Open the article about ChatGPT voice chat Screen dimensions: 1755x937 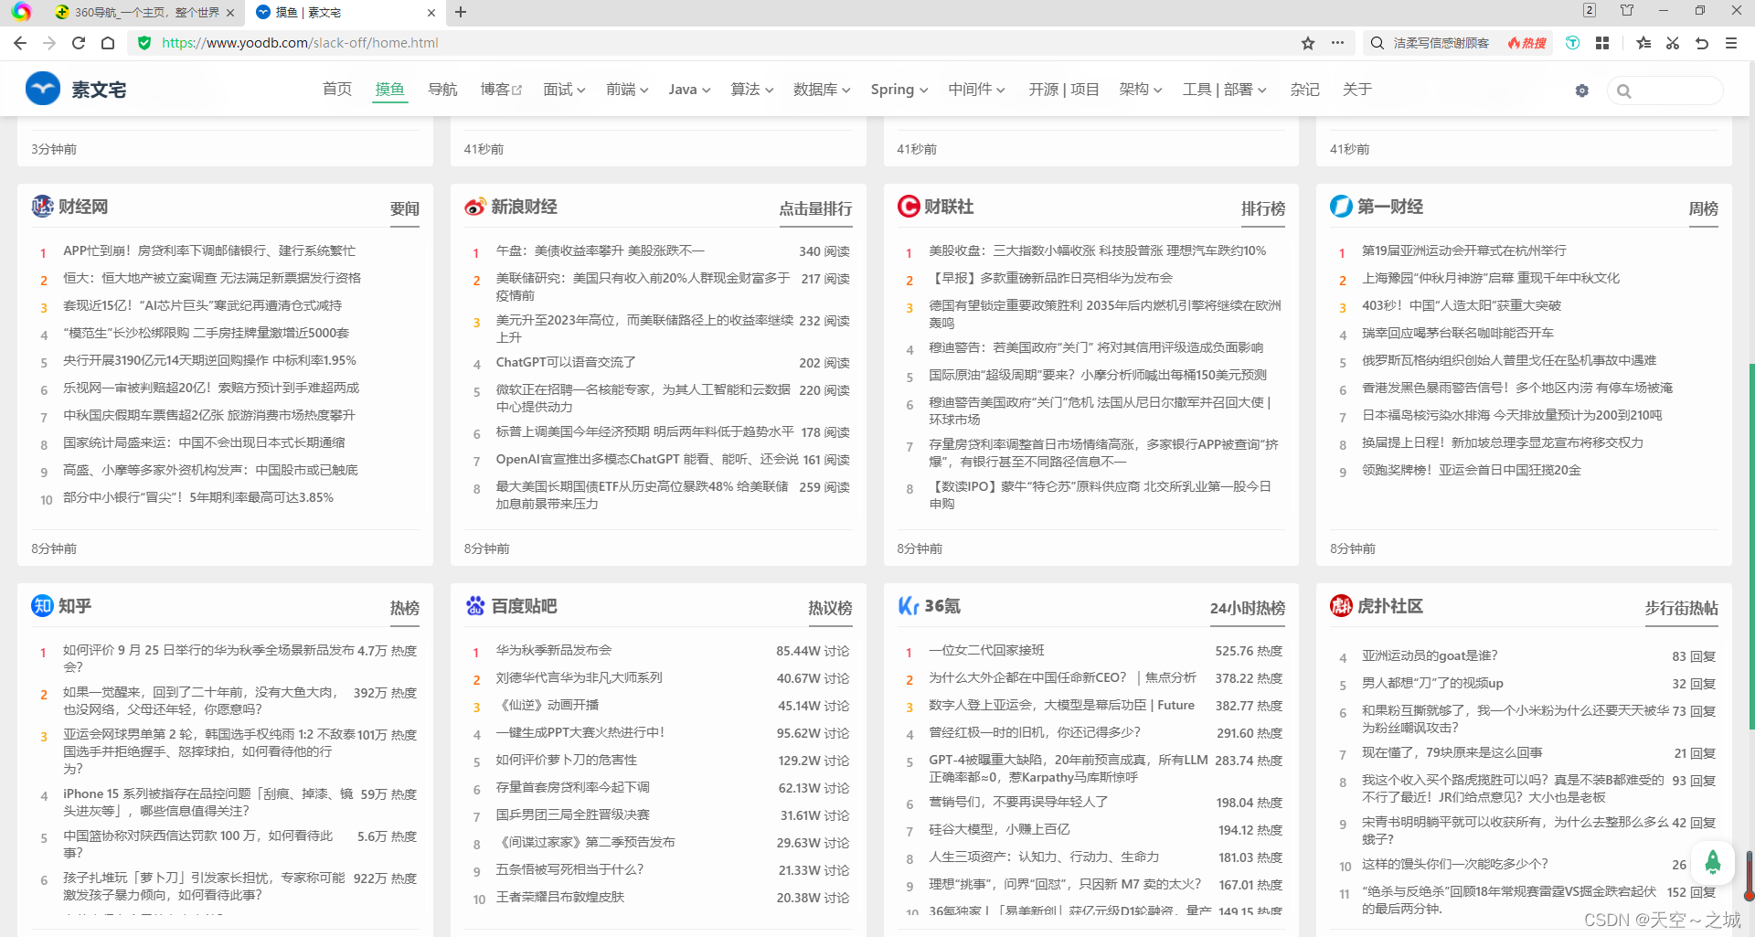(566, 362)
